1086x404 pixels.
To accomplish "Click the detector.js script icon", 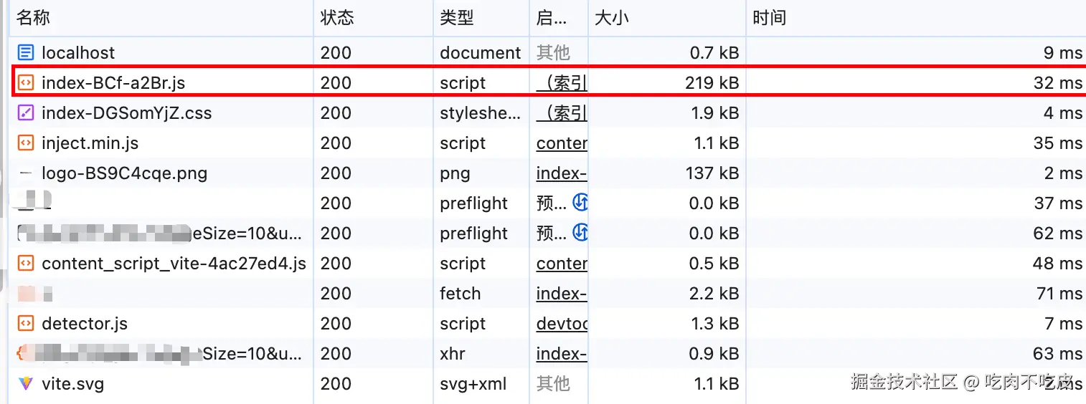I will tap(26, 324).
